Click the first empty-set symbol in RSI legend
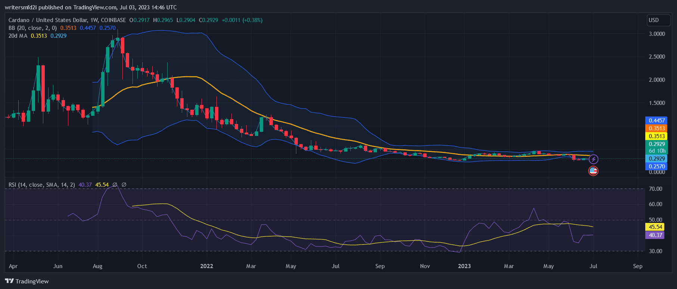Viewport: 677px width, 289px height. coord(115,185)
